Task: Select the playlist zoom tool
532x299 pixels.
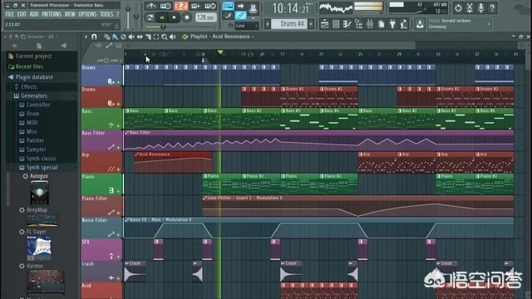Action: pyautogui.click(x=165, y=37)
